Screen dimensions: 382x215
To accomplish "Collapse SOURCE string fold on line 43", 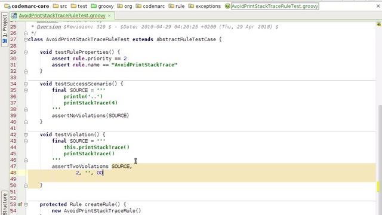I will (x=26, y=141).
